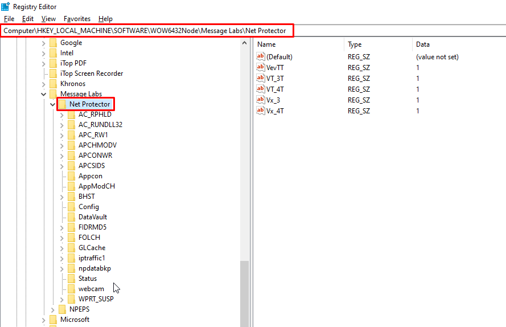This screenshot has width=506, height=327.
Task: Select the iTop Screen Recorder folder icon
Action: (x=54, y=73)
